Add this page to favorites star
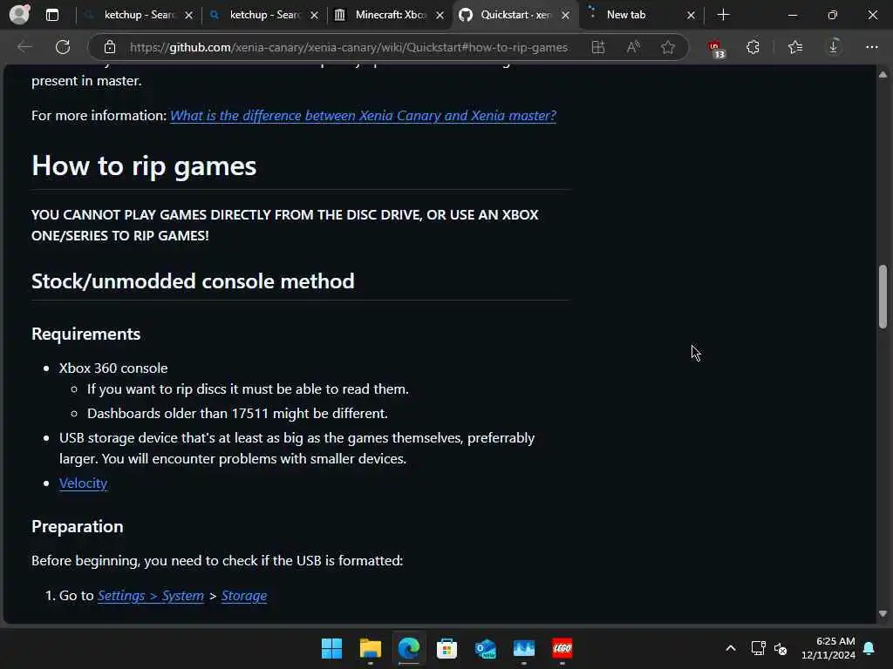The width and height of the screenshot is (893, 669). tap(668, 47)
